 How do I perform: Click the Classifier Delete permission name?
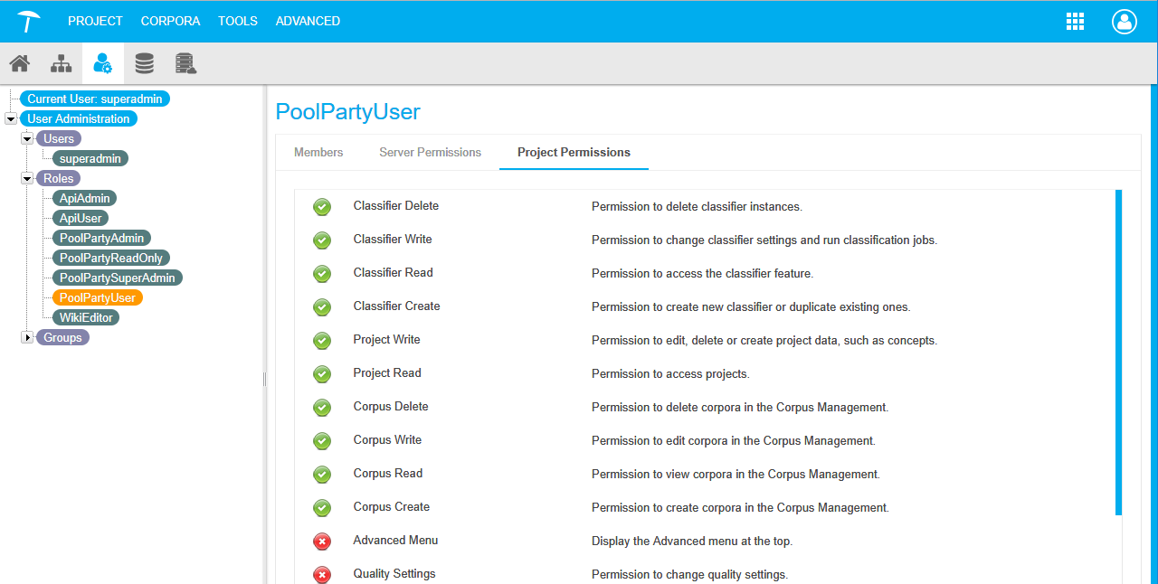[396, 206]
